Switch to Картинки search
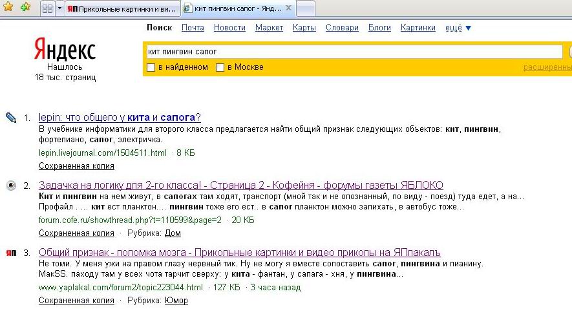Image resolution: width=572 pixels, height=309 pixels. point(418,28)
